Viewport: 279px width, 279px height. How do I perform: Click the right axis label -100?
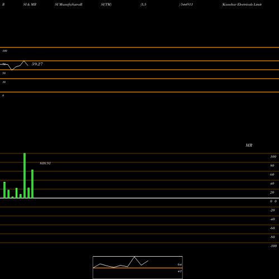coord(273,246)
